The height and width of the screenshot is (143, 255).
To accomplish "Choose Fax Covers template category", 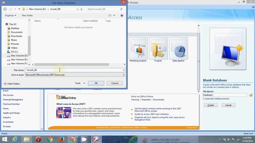I will (x=8, y=95).
